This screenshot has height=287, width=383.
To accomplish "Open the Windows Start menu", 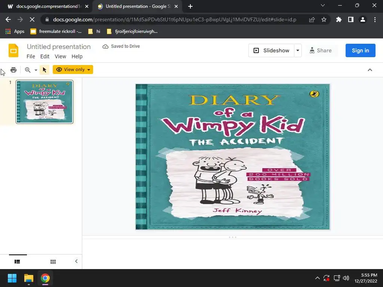I will (12, 278).
